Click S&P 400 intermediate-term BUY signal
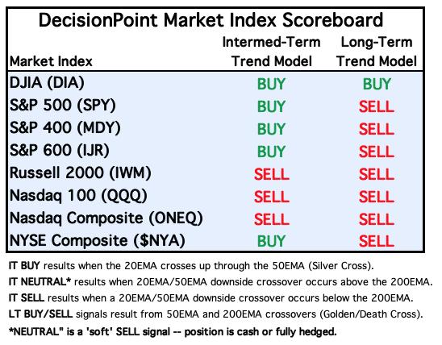The height and width of the screenshot is (345, 442). pyautogui.click(x=272, y=129)
